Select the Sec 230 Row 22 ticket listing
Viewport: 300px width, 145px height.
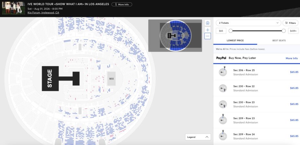click(257, 88)
